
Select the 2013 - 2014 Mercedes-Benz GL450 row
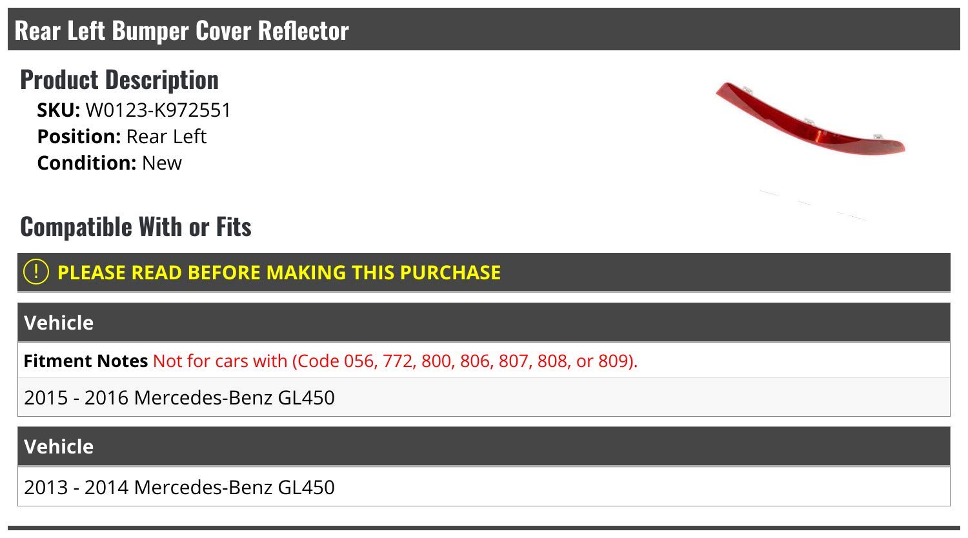coord(179,487)
